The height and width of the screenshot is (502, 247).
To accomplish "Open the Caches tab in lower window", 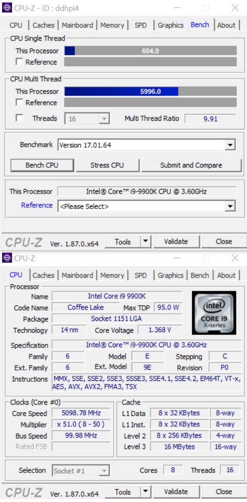I will pyautogui.click(x=44, y=275).
